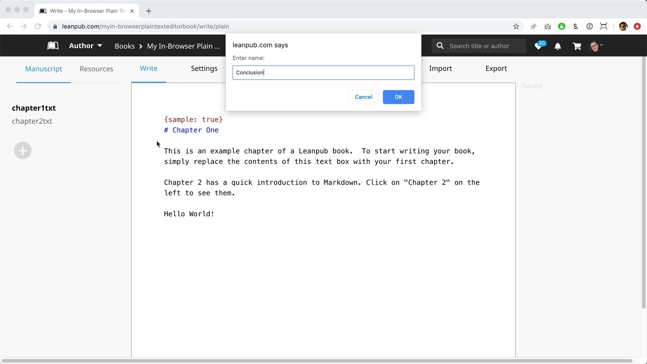Viewport: 647px width, 364px height.
Task: Open the Settings tab
Action: click(204, 69)
